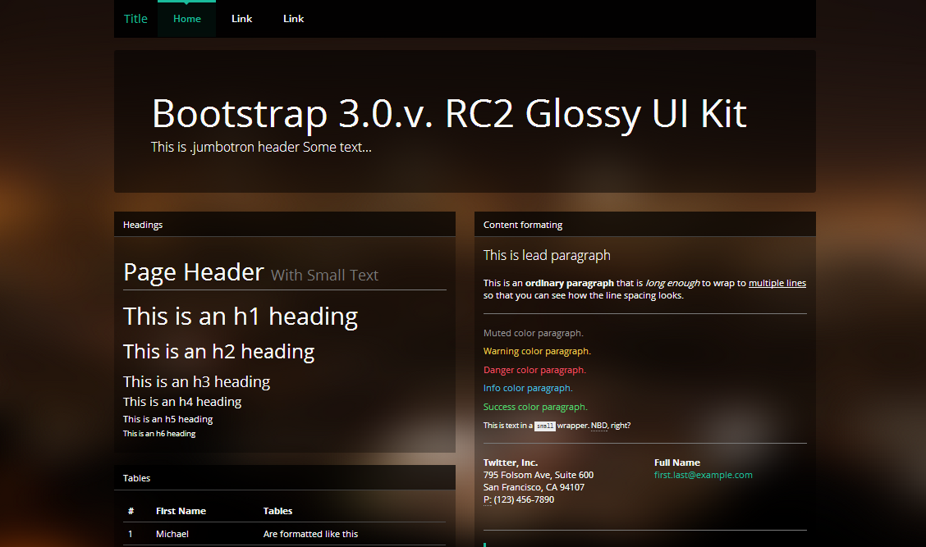Click "This is lead paragraph" text
Viewport: 926px width, 547px height.
[x=547, y=256]
